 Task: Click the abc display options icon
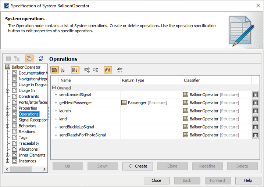click(120, 70)
